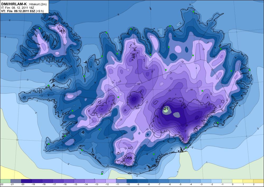Click the -8 number in the color scale bar
This screenshot has width=264, height=187.
tap(149, 184)
